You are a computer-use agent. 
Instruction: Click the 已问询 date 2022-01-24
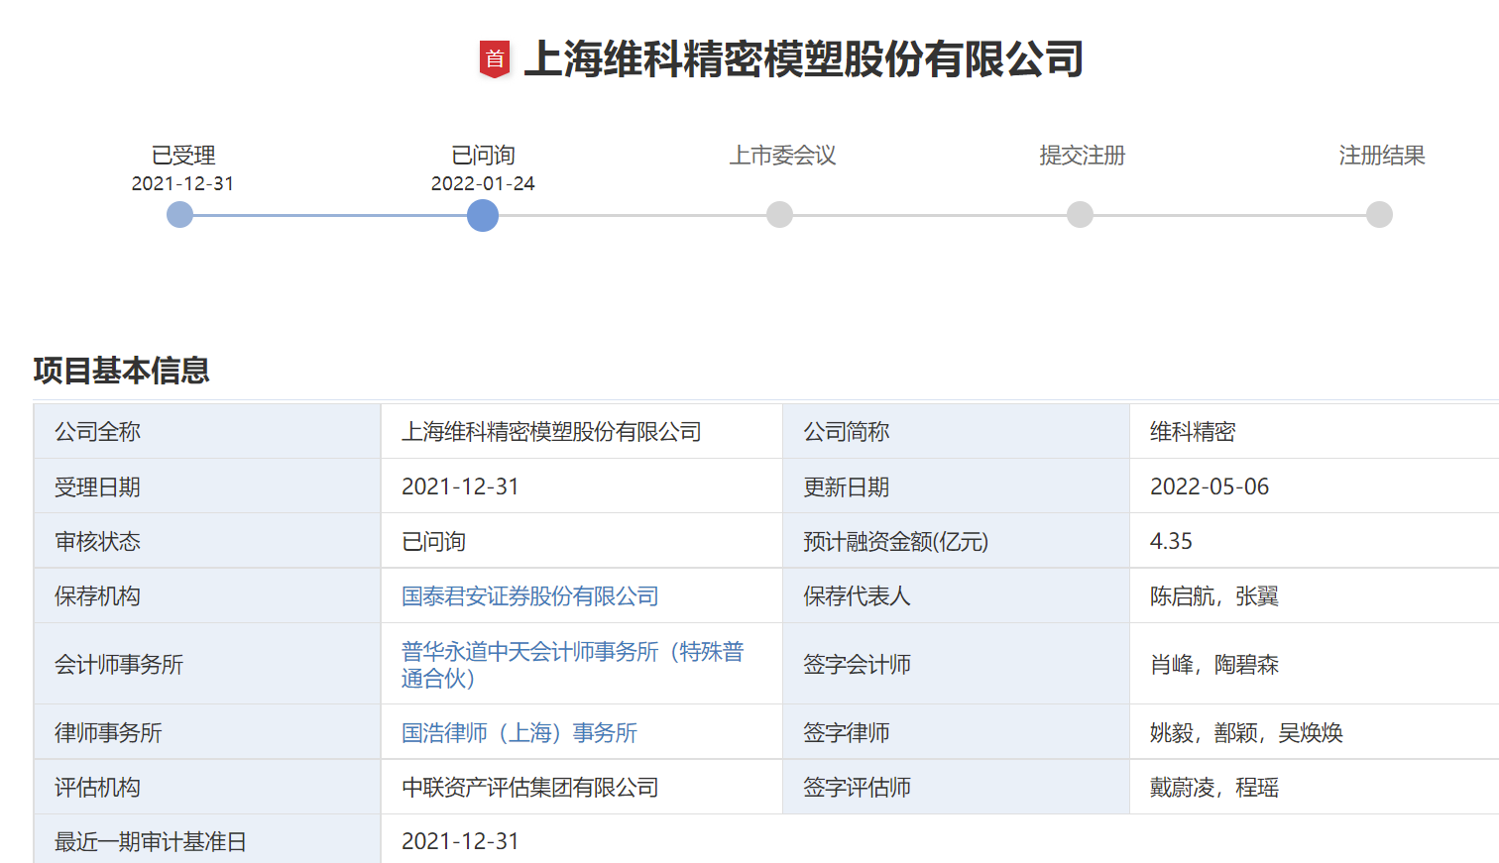pos(483,184)
